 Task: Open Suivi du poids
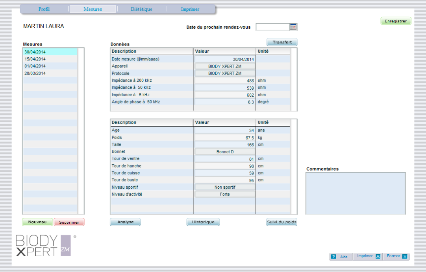282,222
